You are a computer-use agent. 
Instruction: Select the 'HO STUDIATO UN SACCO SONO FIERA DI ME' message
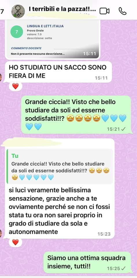(x=58, y=72)
